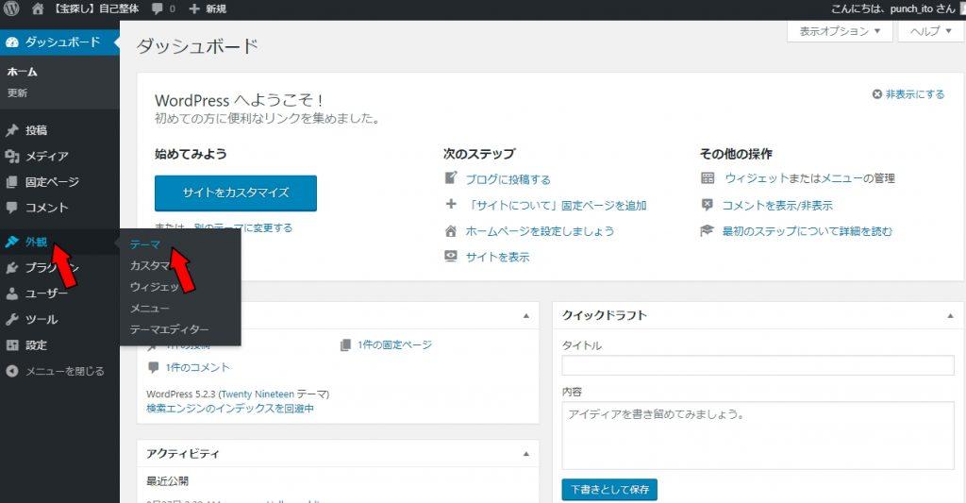Viewport: 966px width, 503px height.
Task: Select テーマエディター in the 外観 submenu
Action: point(170,329)
